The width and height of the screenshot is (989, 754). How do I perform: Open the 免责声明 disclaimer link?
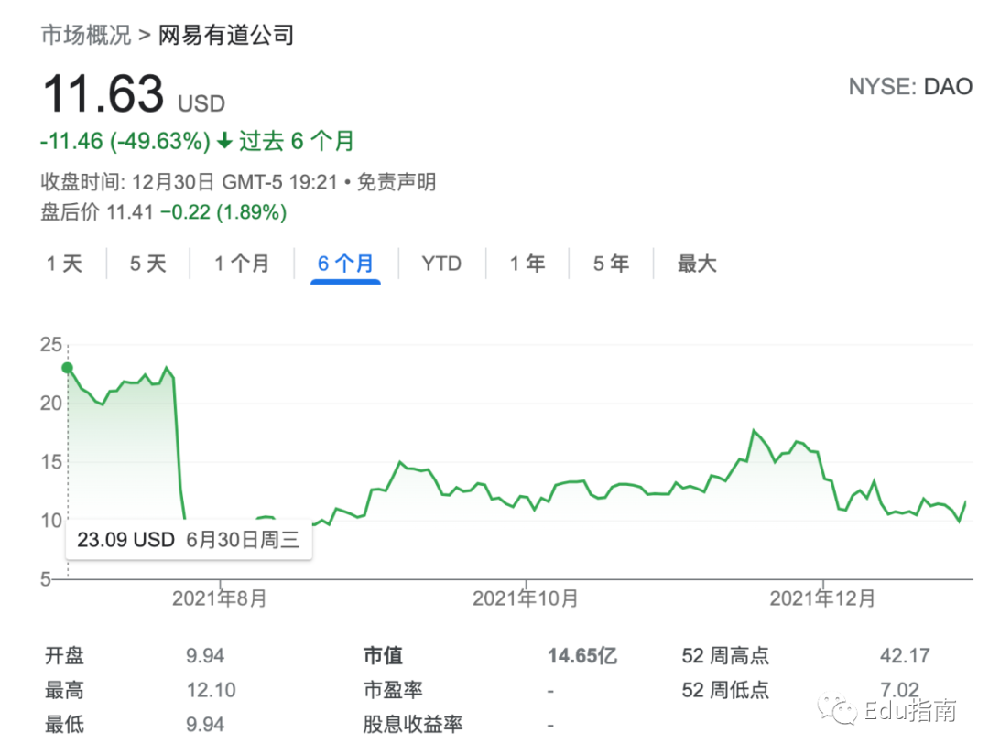pos(397,182)
